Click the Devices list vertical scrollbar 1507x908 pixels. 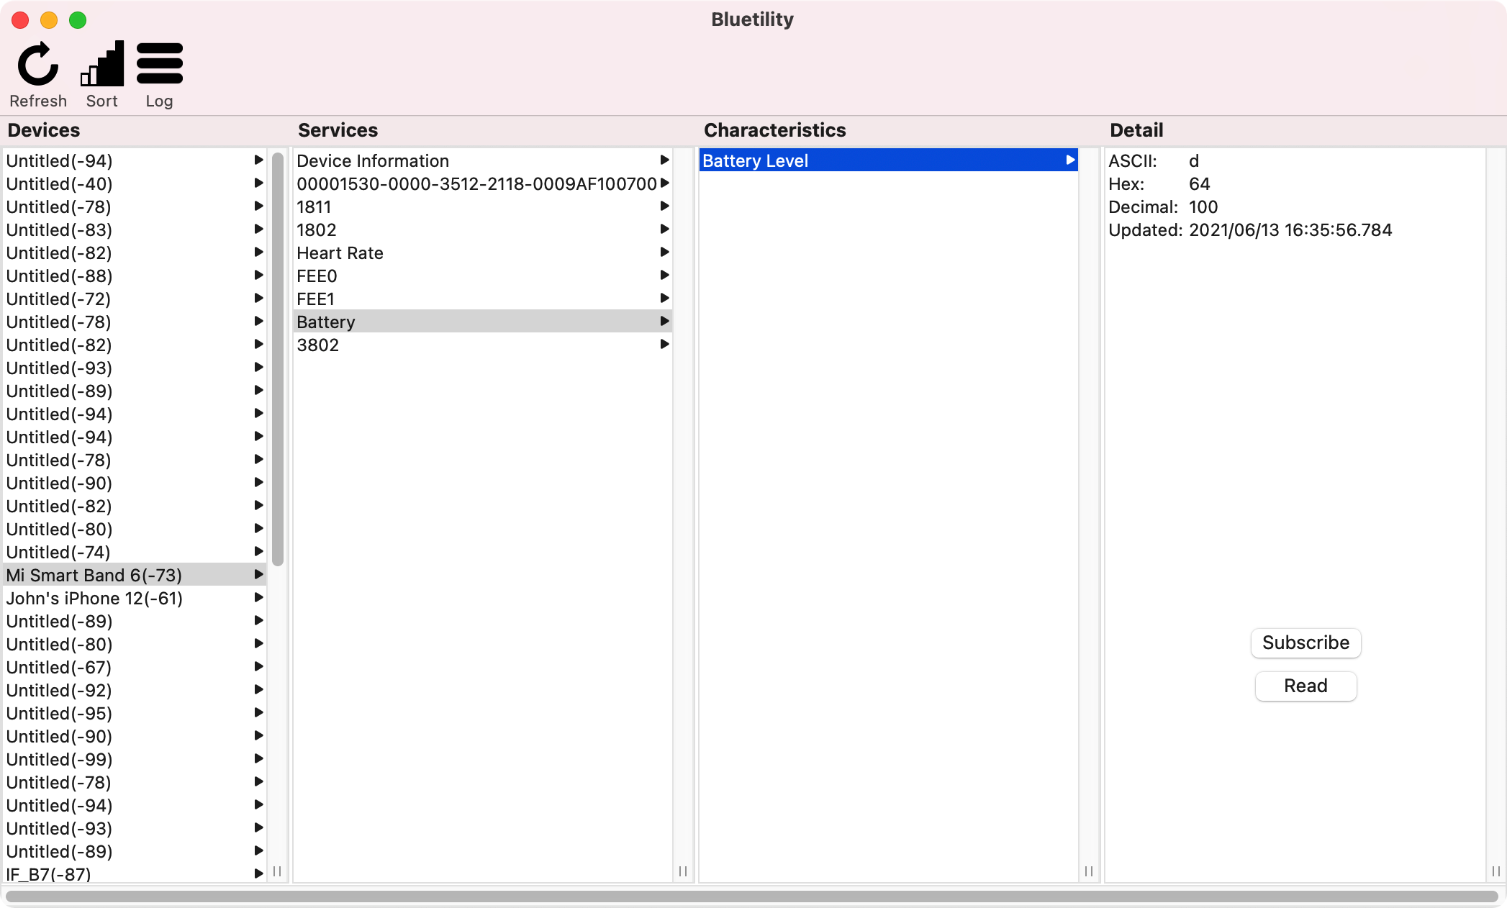tap(278, 360)
